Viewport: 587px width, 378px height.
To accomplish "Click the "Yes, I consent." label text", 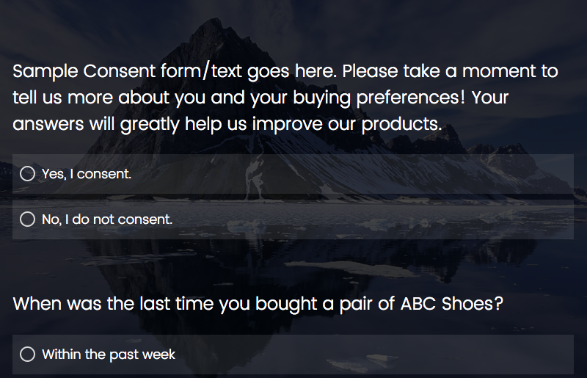I will click(87, 174).
